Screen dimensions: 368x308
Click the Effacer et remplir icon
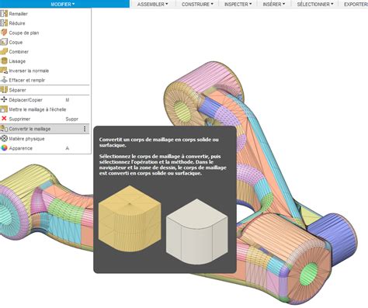pos(4,80)
